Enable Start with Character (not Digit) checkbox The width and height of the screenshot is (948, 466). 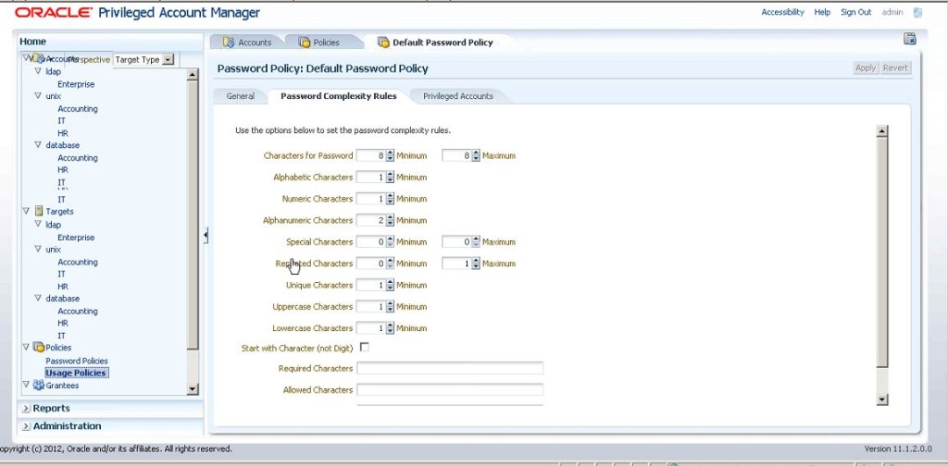pyautogui.click(x=364, y=348)
